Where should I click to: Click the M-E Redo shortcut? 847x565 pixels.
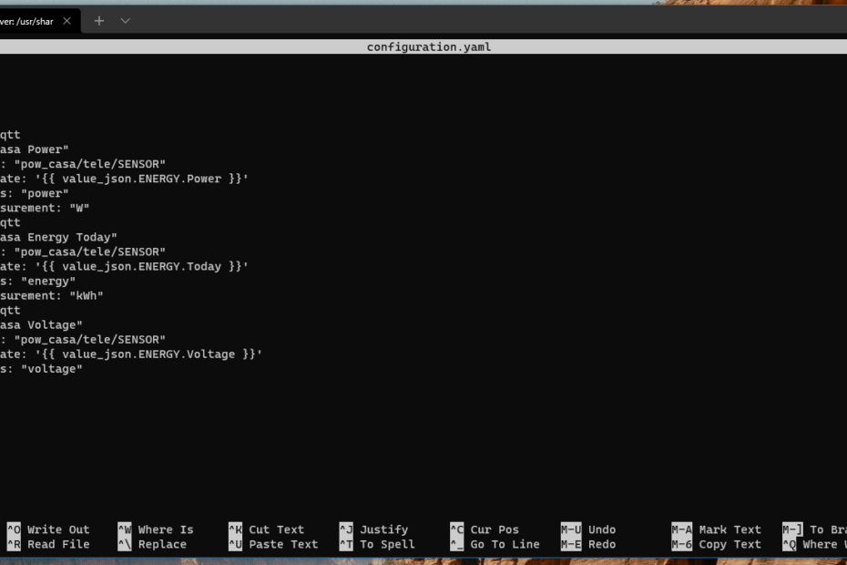coord(588,544)
